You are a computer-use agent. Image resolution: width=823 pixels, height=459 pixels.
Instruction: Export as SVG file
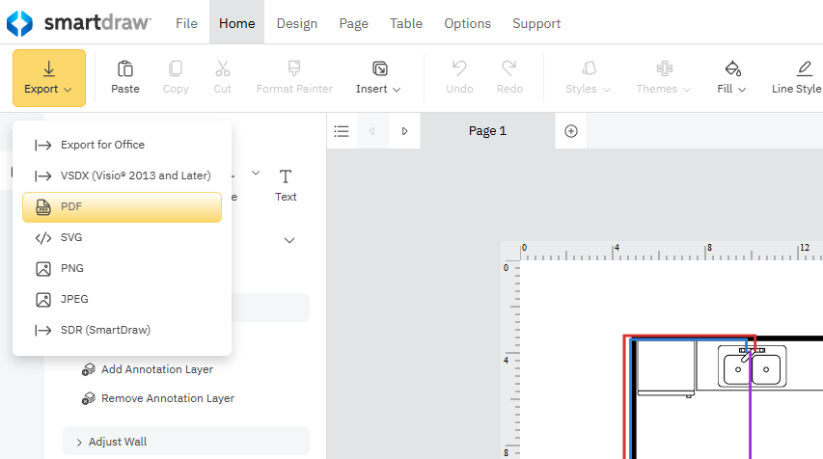[72, 237]
